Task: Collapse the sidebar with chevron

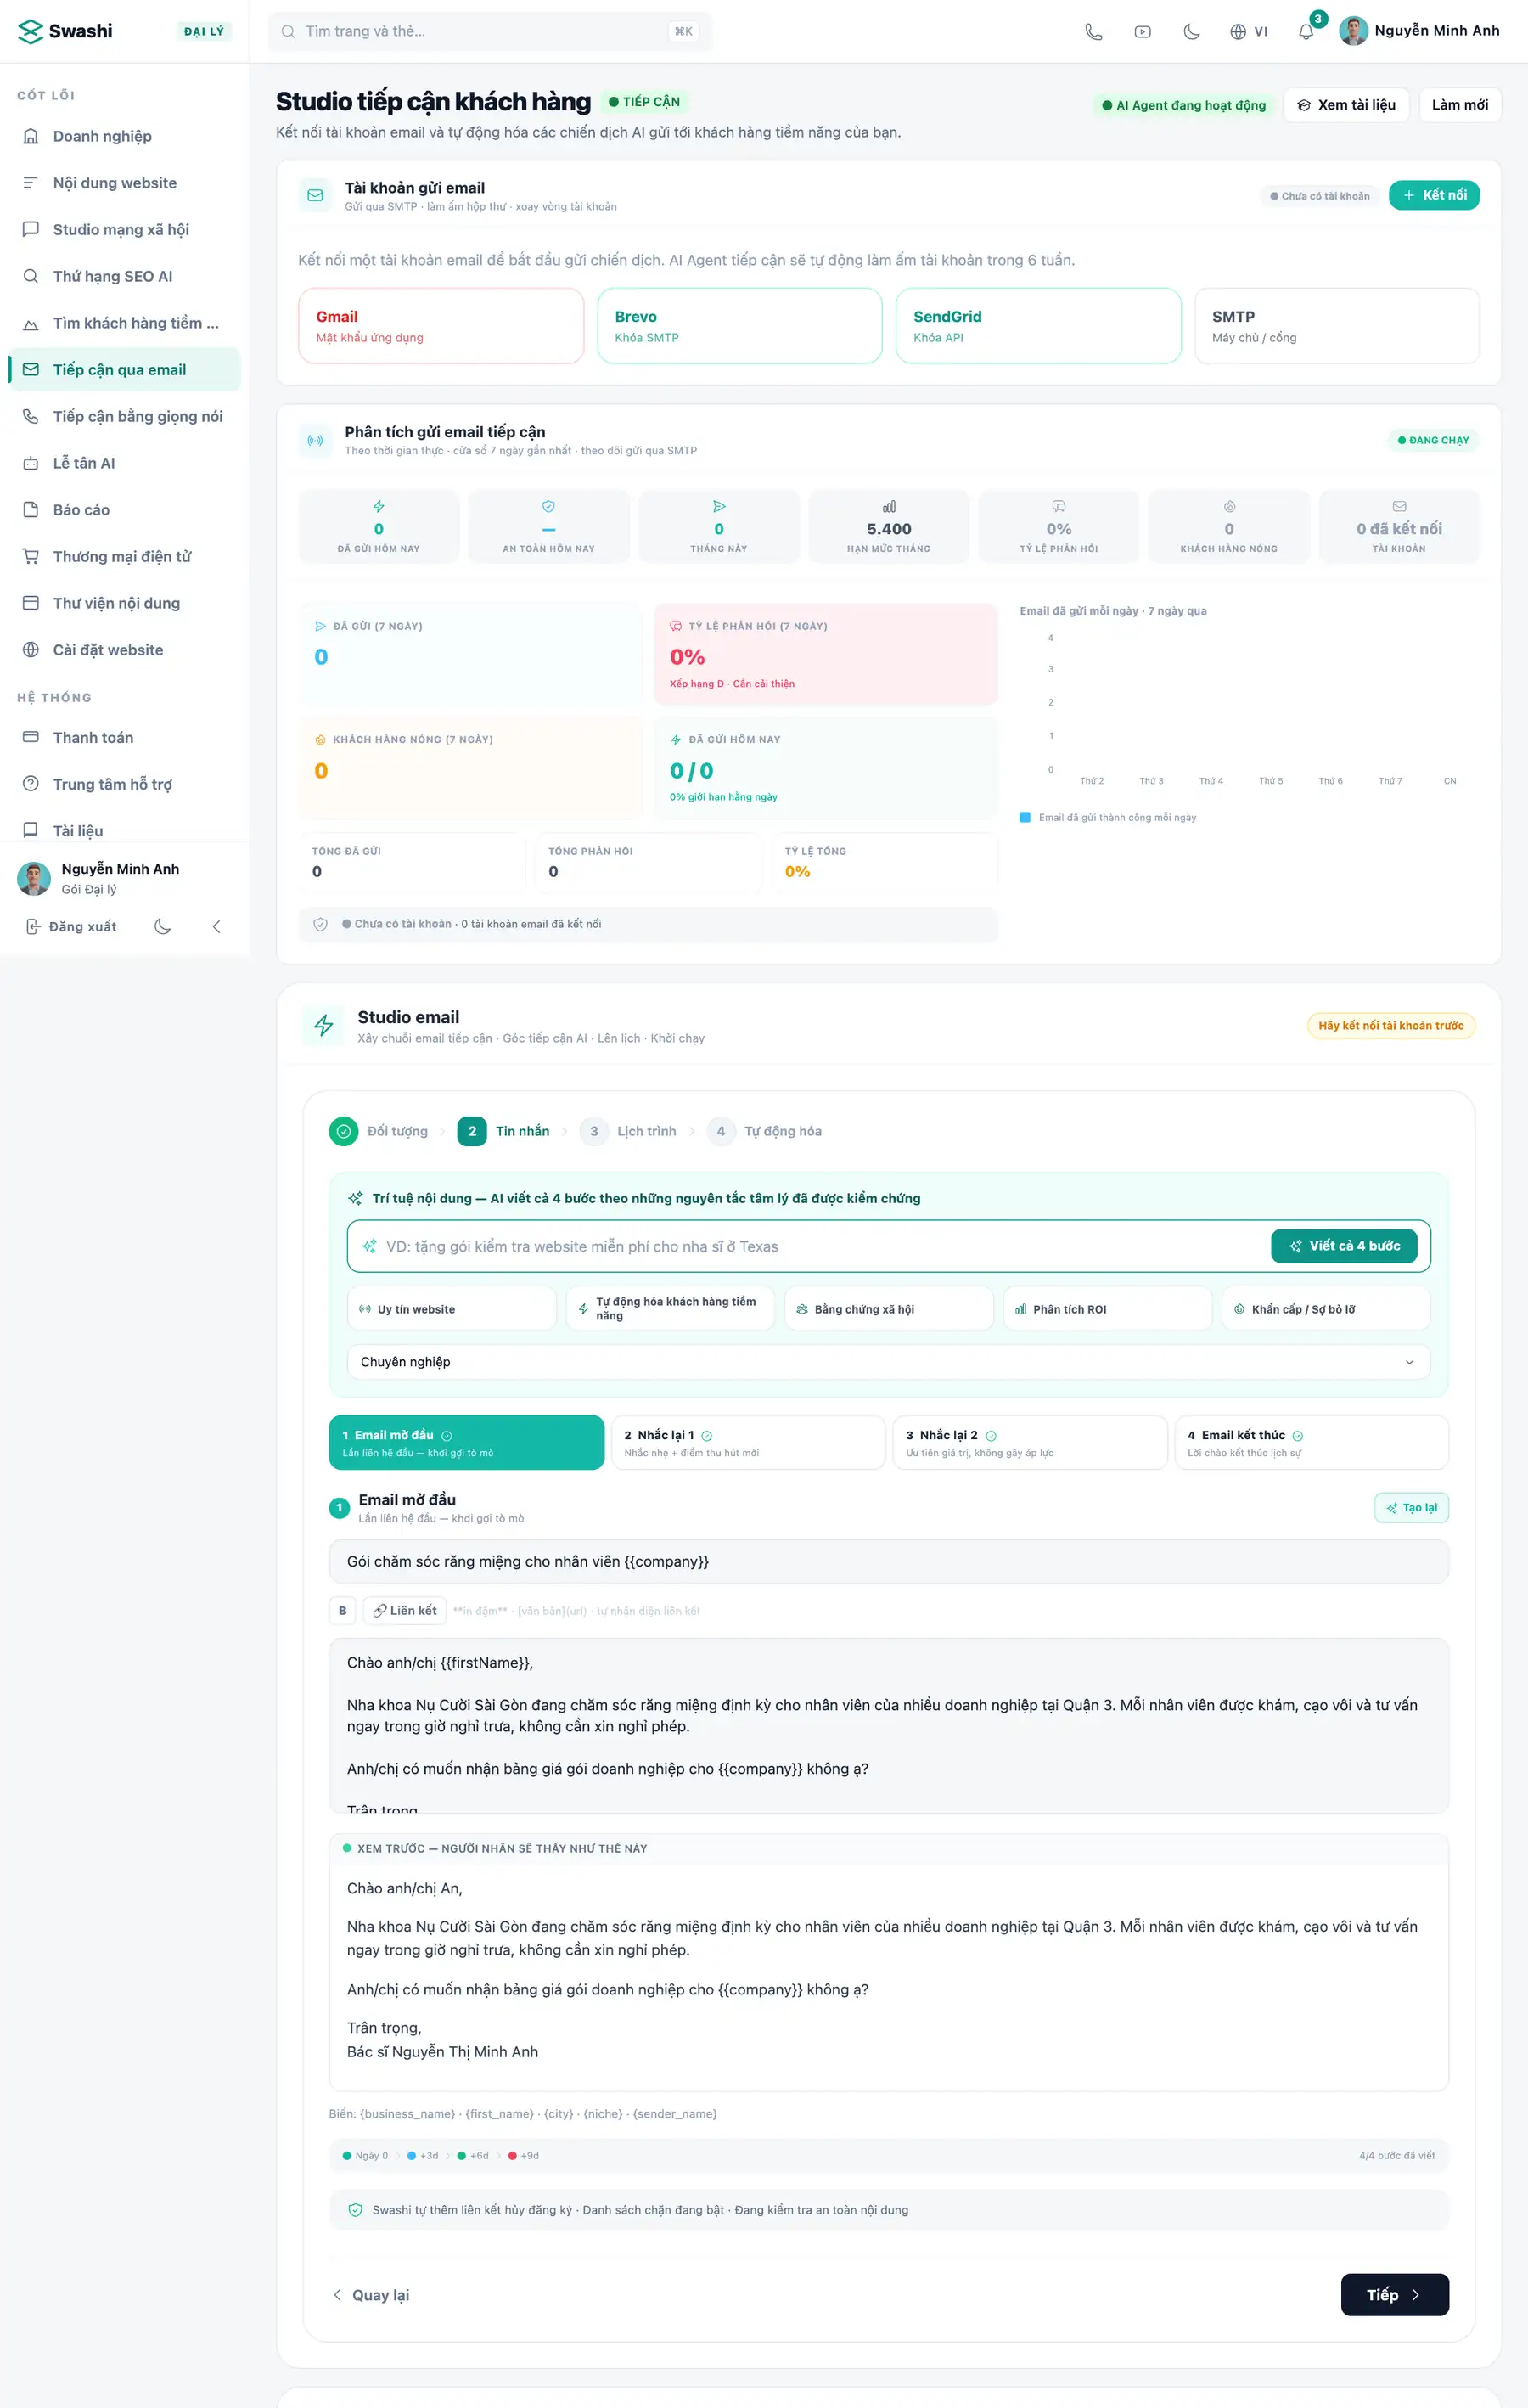Action: 216,927
